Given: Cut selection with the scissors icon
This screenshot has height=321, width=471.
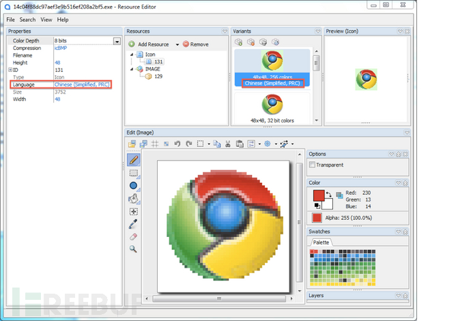Looking at the screenshot, I should (x=228, y=144).
